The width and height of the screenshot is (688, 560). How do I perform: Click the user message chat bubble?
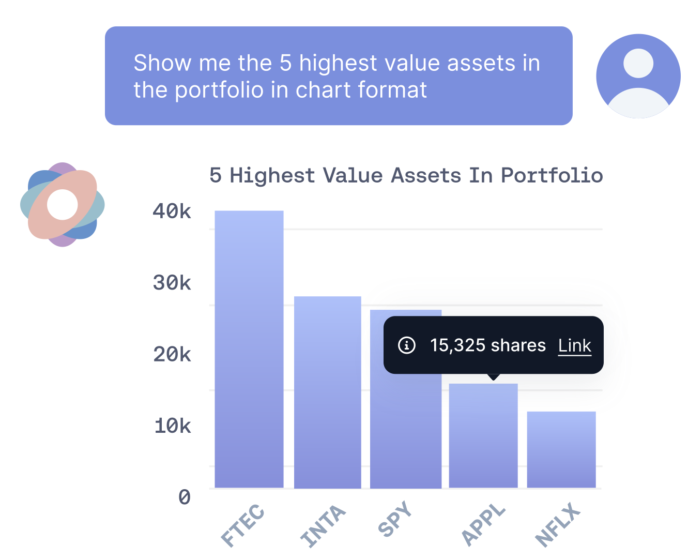click(x=339, y=76)
